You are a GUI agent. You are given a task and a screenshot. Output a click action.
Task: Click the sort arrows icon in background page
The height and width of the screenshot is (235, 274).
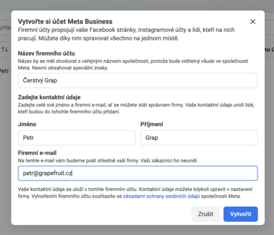click(5, 49)
